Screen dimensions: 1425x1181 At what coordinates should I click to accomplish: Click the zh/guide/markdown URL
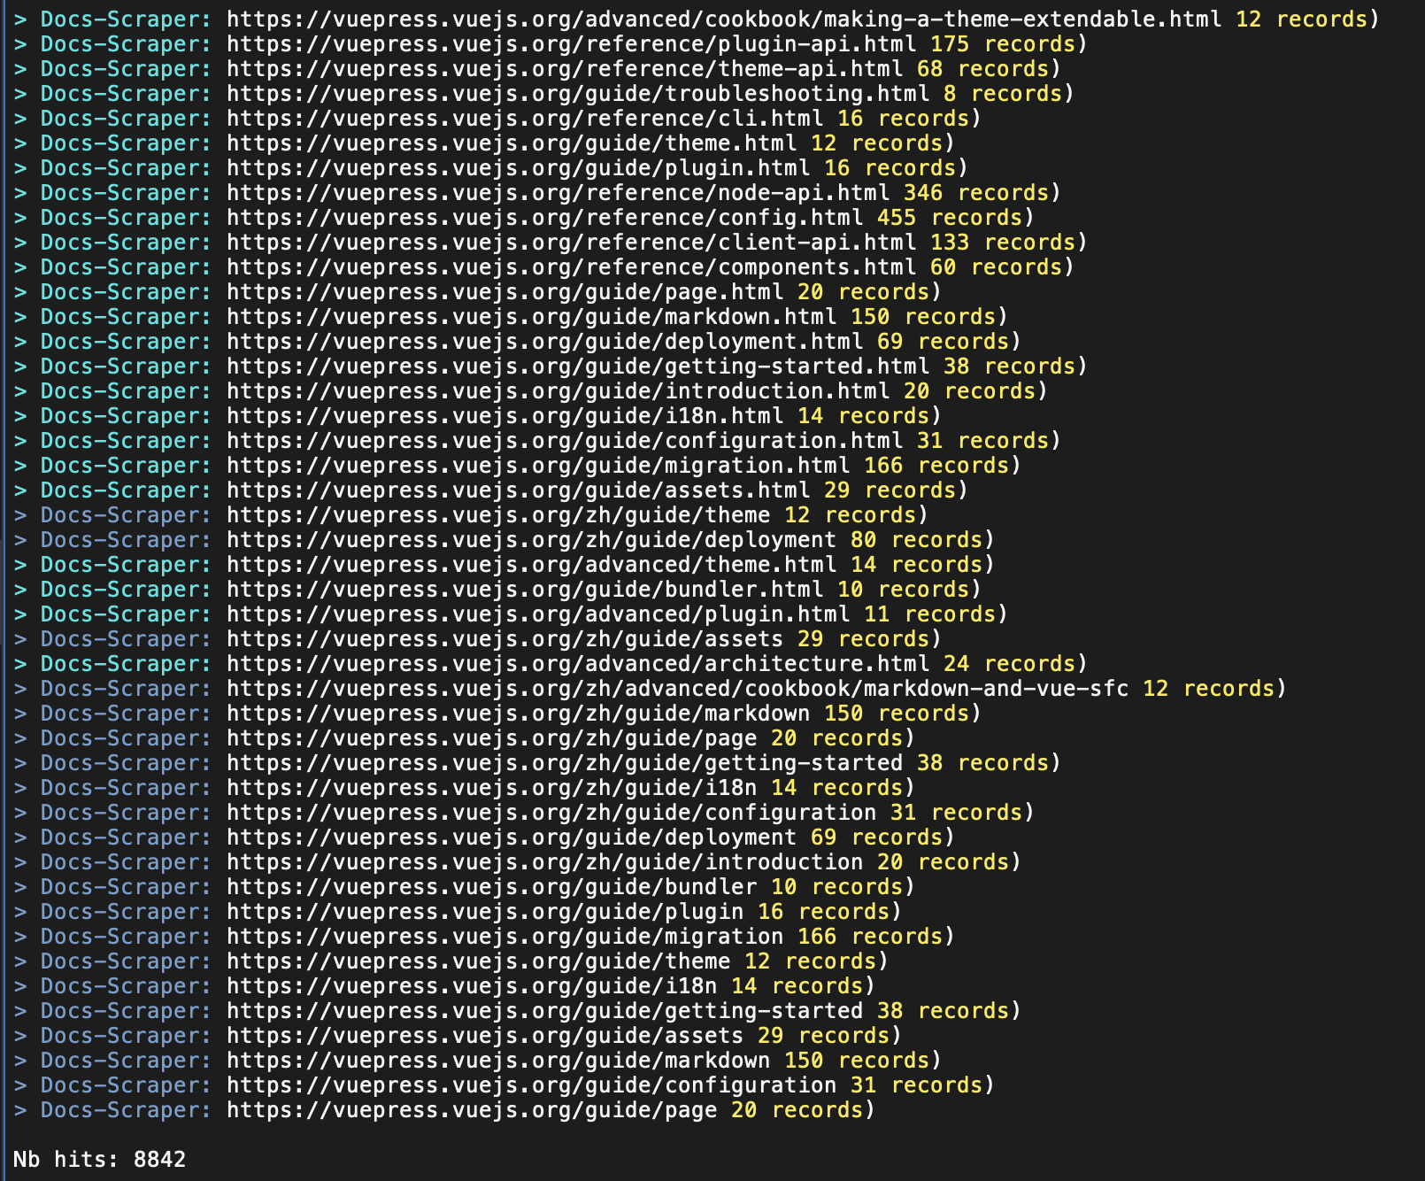[x=519, y=714]
